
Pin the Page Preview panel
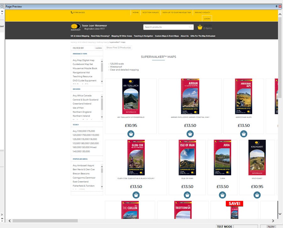(276, 6)
